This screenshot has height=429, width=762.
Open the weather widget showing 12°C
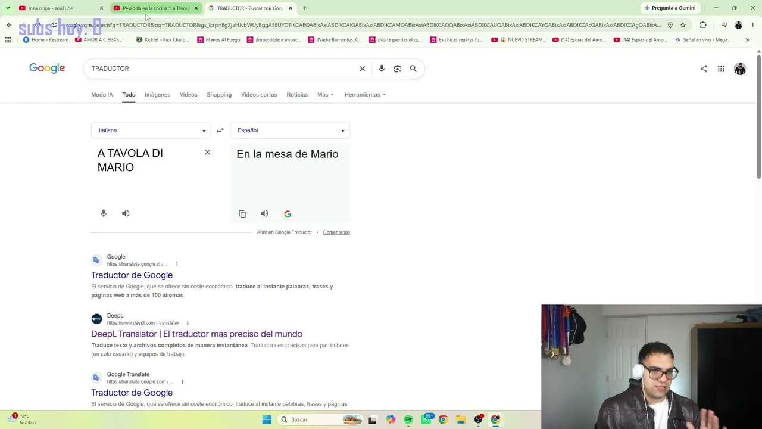(x=24, y=419)
